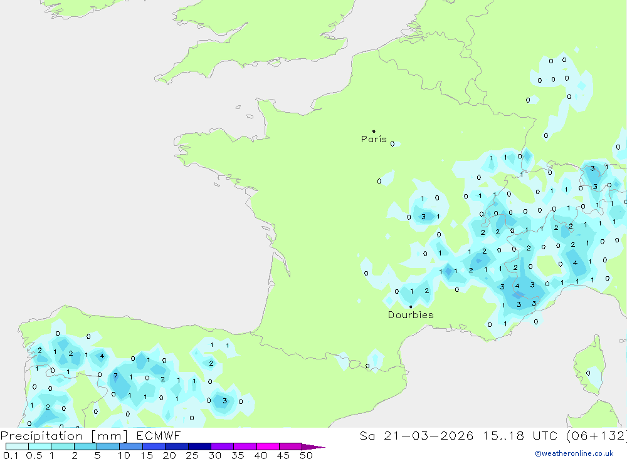This screenshot has width=627, height=459.
Task: Select the 30–35 mm purple legend swatch
Action: pos(222,446)
